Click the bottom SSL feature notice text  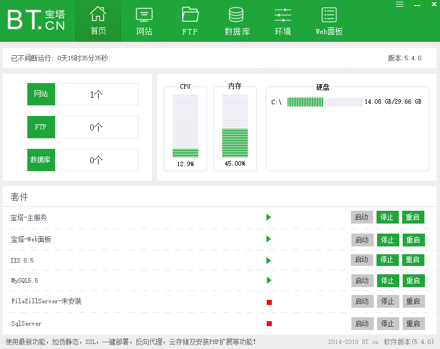(131, 342)
